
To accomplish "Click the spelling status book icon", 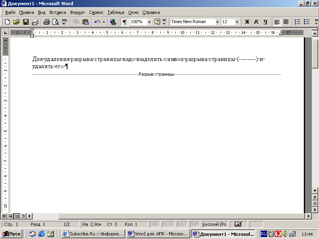I will 238,224.
